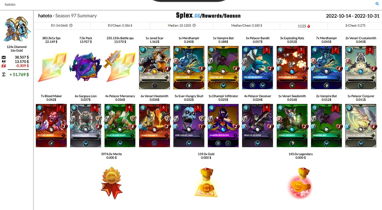The image size is (382, 210).
Task: Open the Ever-Hungry Skull card
Action: (189, 125)
